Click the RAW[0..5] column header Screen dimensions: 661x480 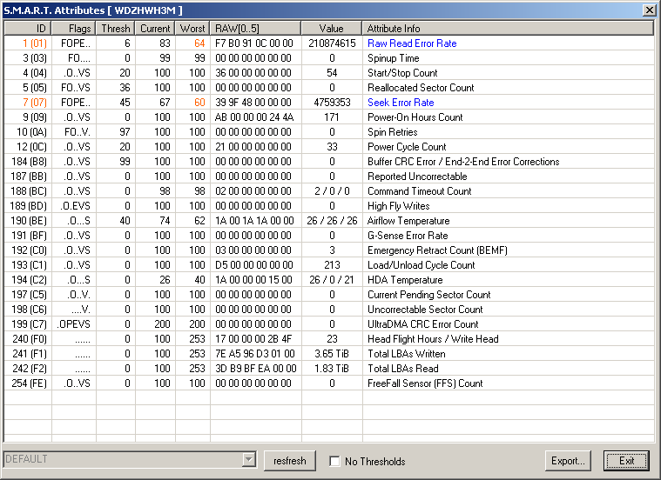tap(255, 29)
